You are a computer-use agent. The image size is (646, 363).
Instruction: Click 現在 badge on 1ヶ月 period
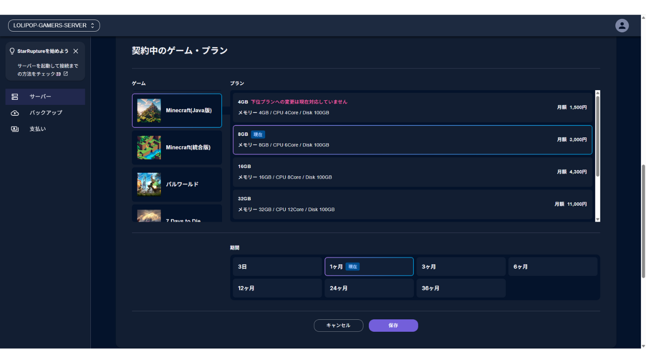(353, 267)
